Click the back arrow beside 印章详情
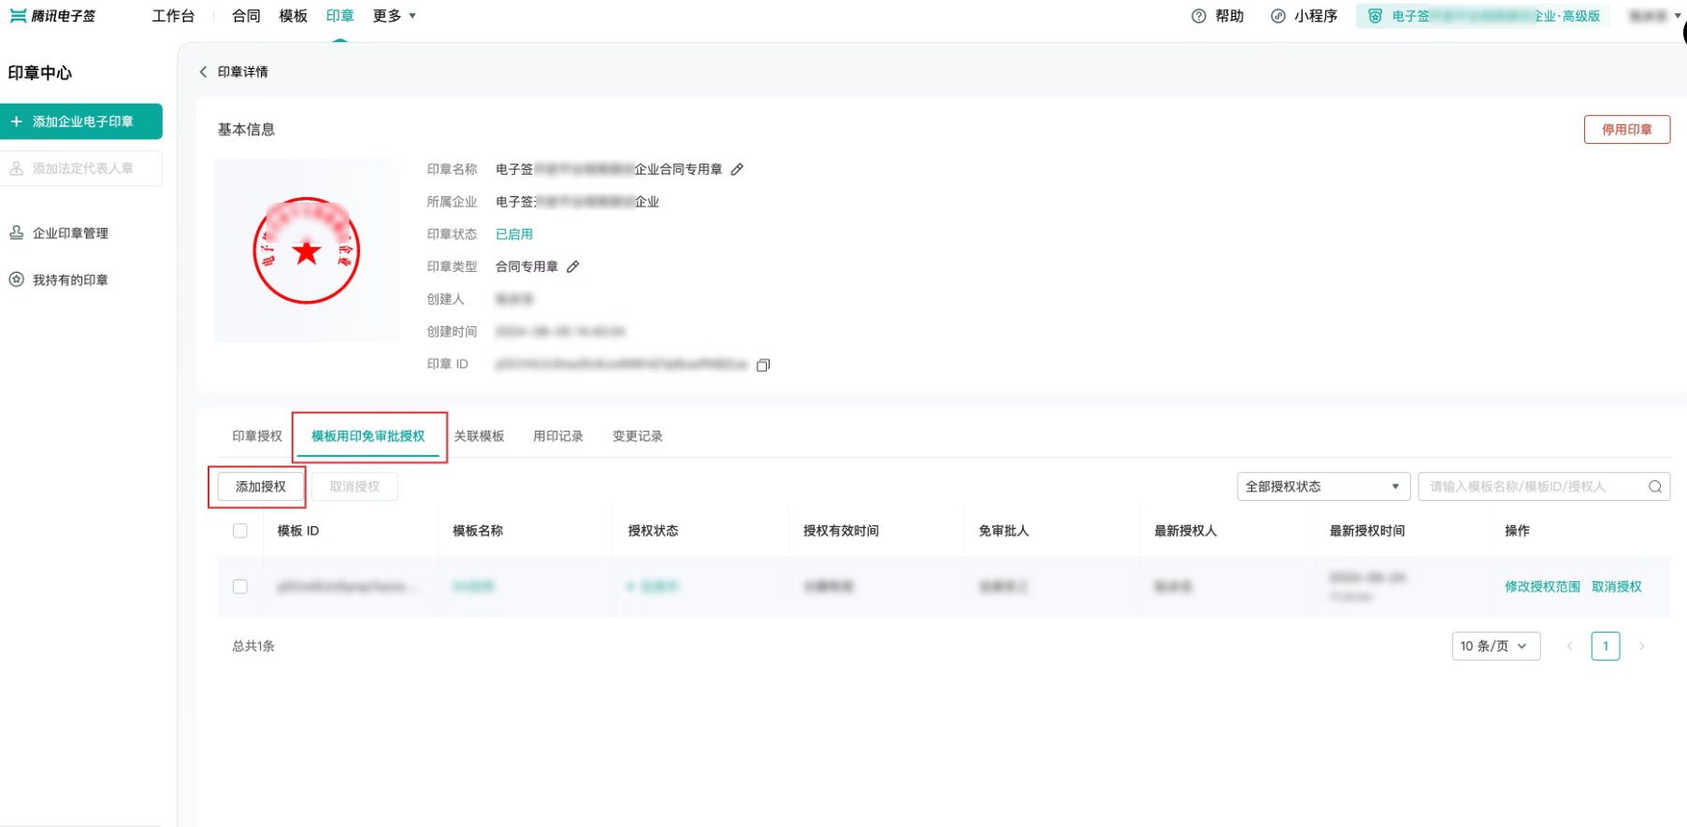 (x=203, y=72)
